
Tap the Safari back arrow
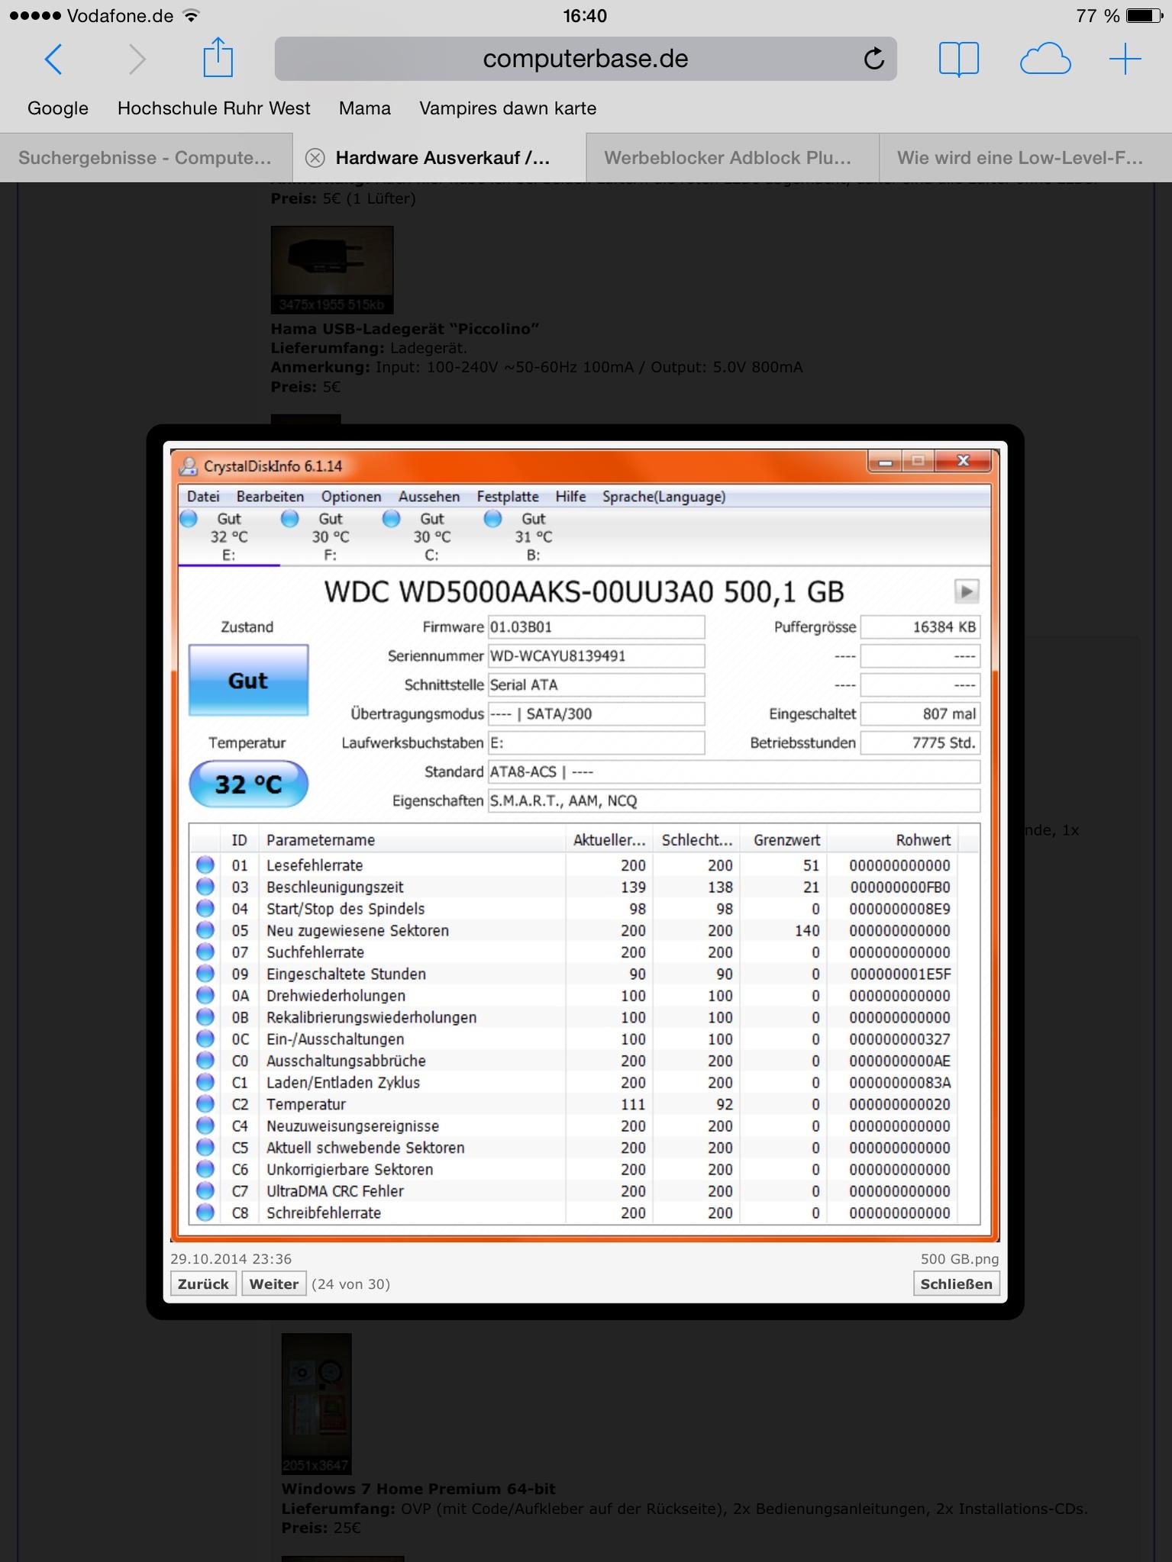point(53,59)
